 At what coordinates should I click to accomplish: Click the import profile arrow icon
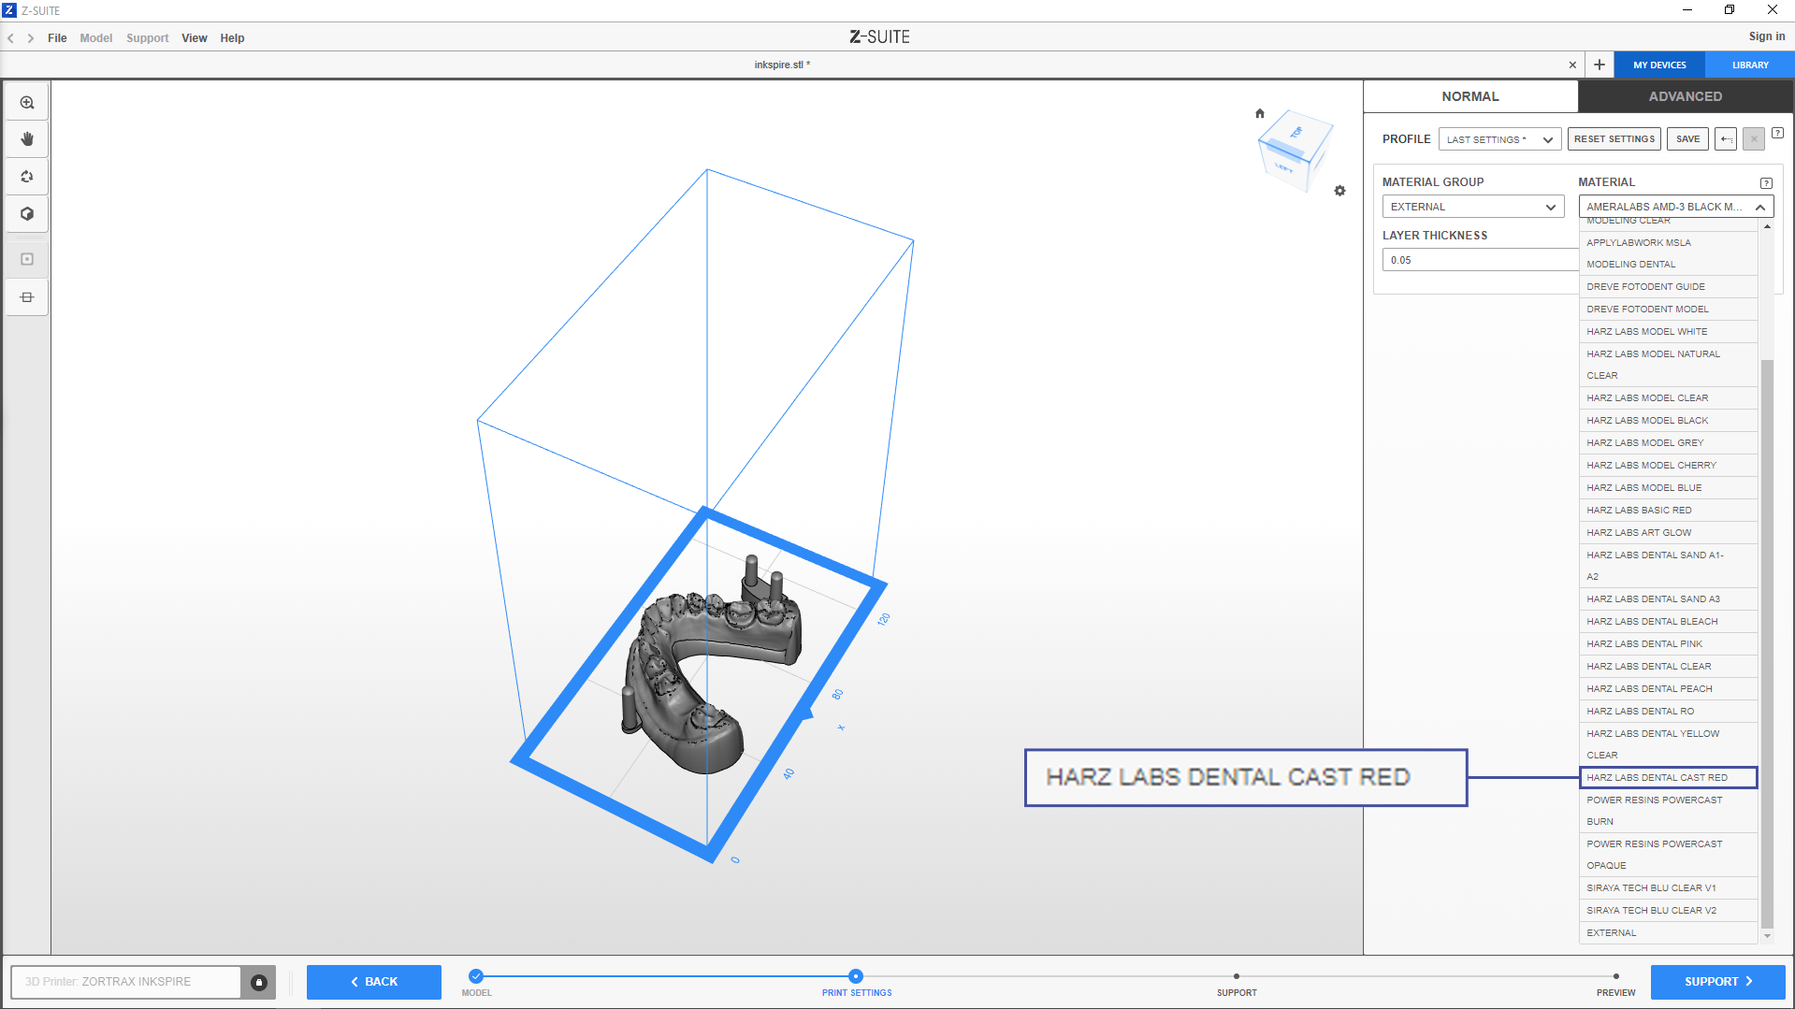[x=1726, y=139]
